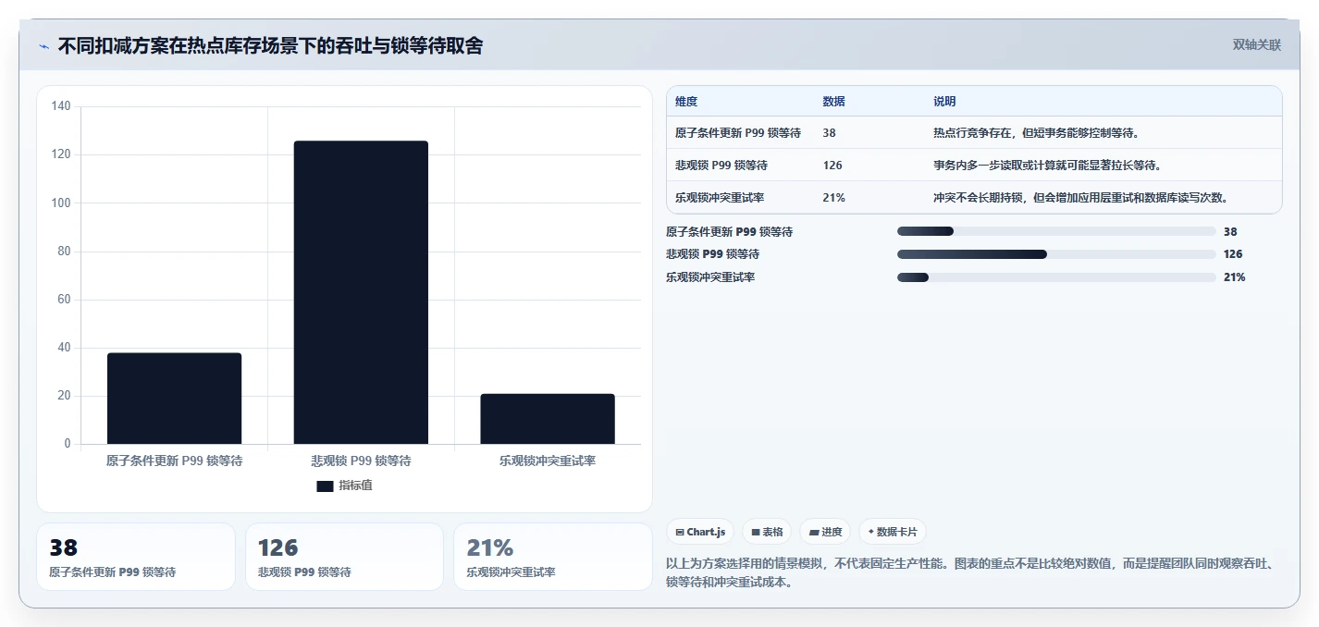
Task: Click the table value 126
Action: coord(832,166)
